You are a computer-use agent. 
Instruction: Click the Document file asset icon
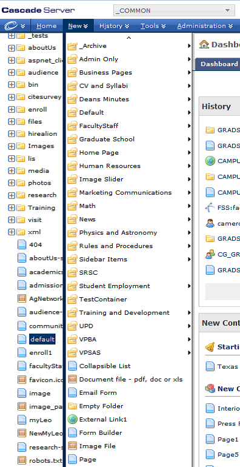(72, 380)
